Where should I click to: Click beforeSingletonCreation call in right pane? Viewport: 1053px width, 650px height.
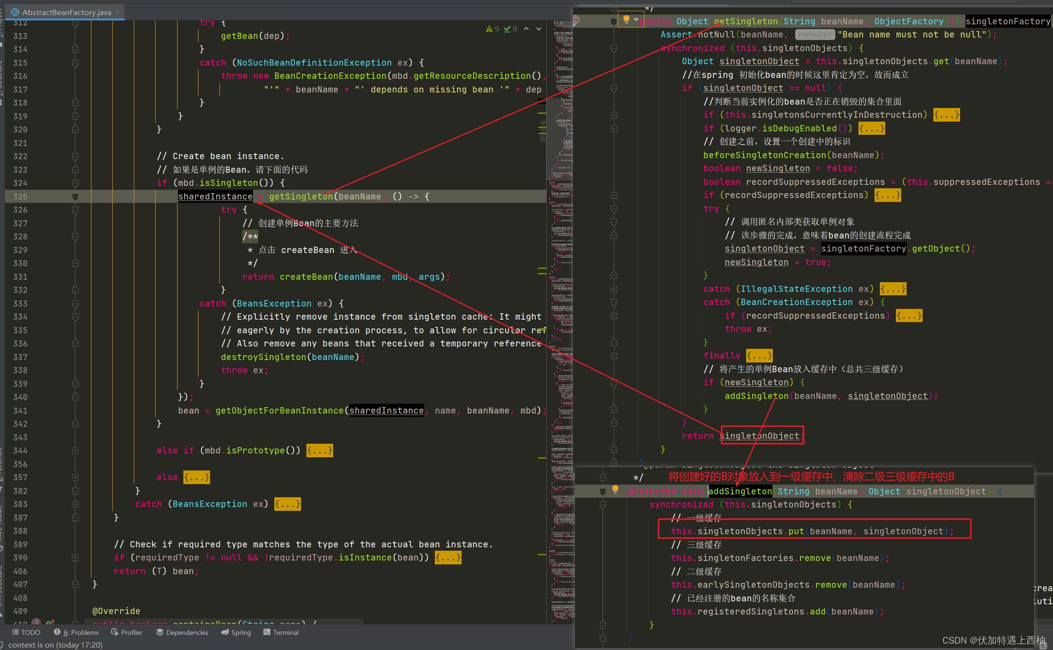(765, 155)
